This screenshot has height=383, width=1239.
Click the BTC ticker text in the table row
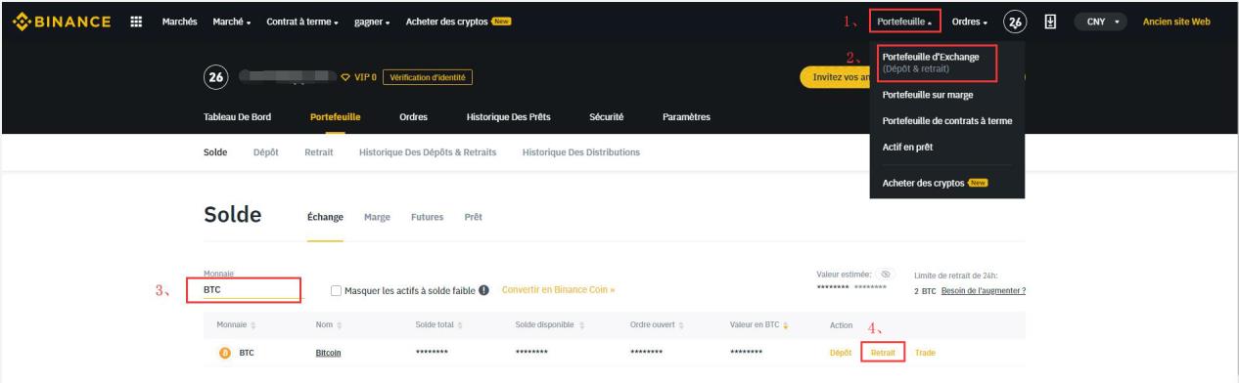pyautogui.click(x=247, y=353)
